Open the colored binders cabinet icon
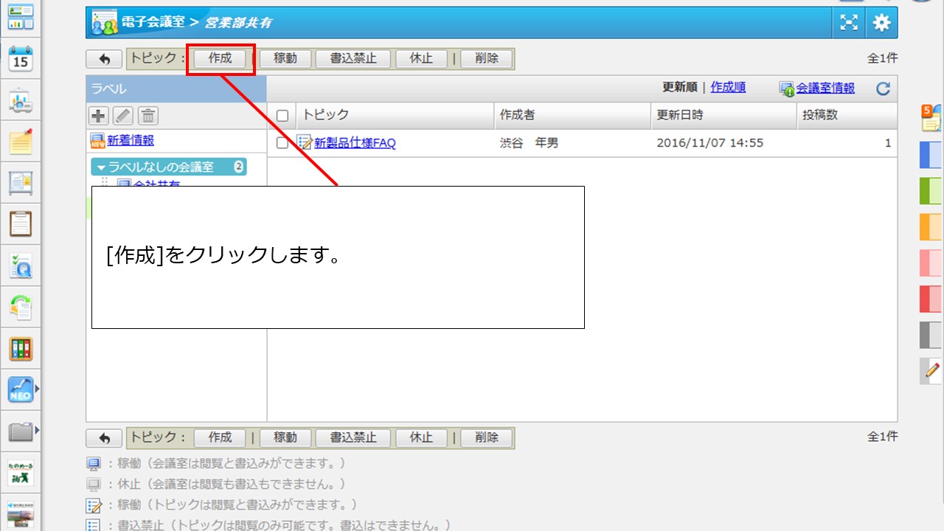944x531 pixels. 21,348
